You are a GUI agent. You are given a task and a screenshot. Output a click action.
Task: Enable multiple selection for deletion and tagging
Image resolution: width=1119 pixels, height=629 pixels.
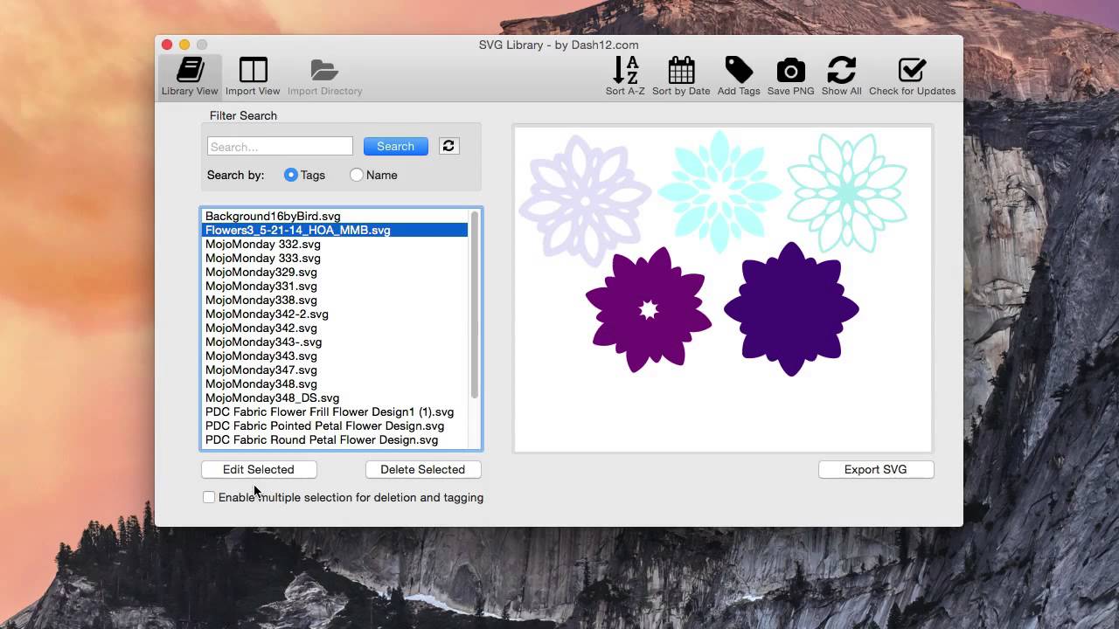(208, 497)
